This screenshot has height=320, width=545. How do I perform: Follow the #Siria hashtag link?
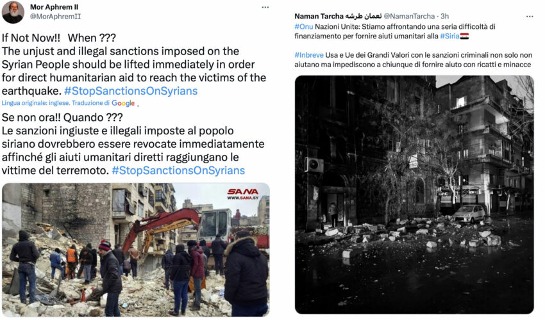449,36
